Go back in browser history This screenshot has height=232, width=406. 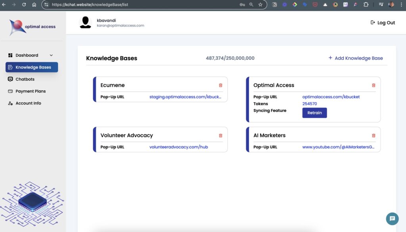[x=4, y=4]
